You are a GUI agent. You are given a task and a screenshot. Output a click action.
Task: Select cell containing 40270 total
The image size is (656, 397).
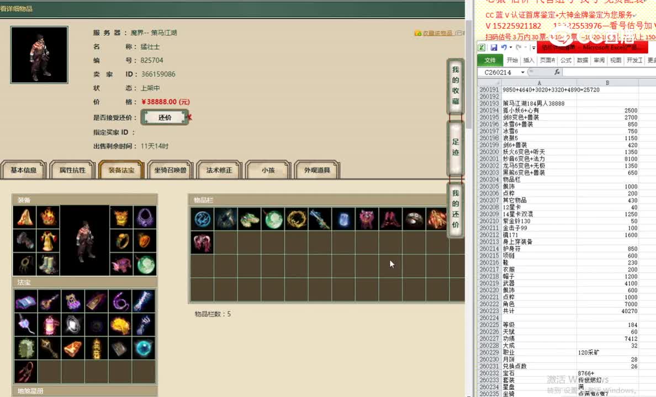tap(607, 311)
